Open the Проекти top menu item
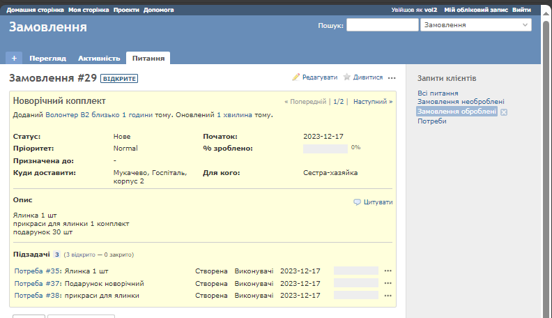552x318 pixels. [x=126, y=10]
